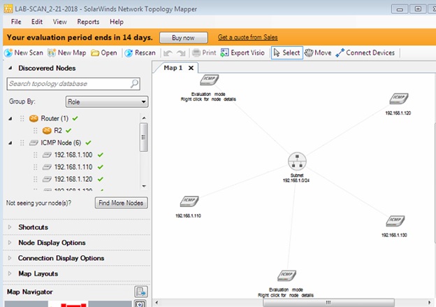
Task: Open the View menu
Action: 60,22
